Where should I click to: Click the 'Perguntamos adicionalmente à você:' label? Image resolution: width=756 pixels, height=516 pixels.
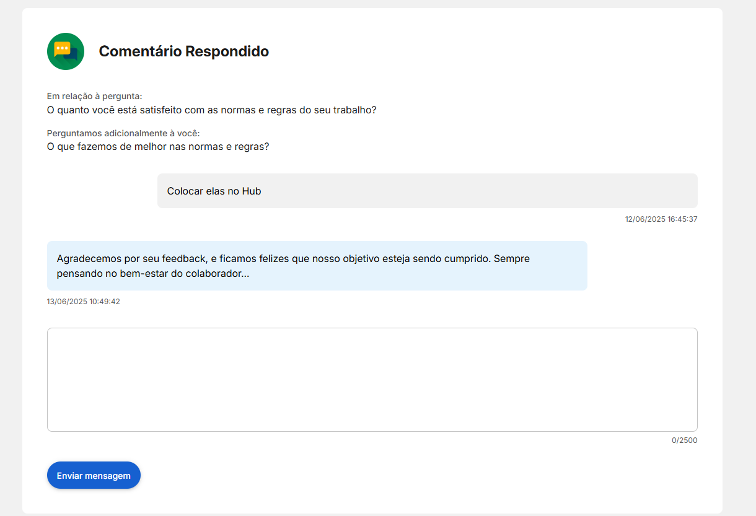tap(123, 133)
